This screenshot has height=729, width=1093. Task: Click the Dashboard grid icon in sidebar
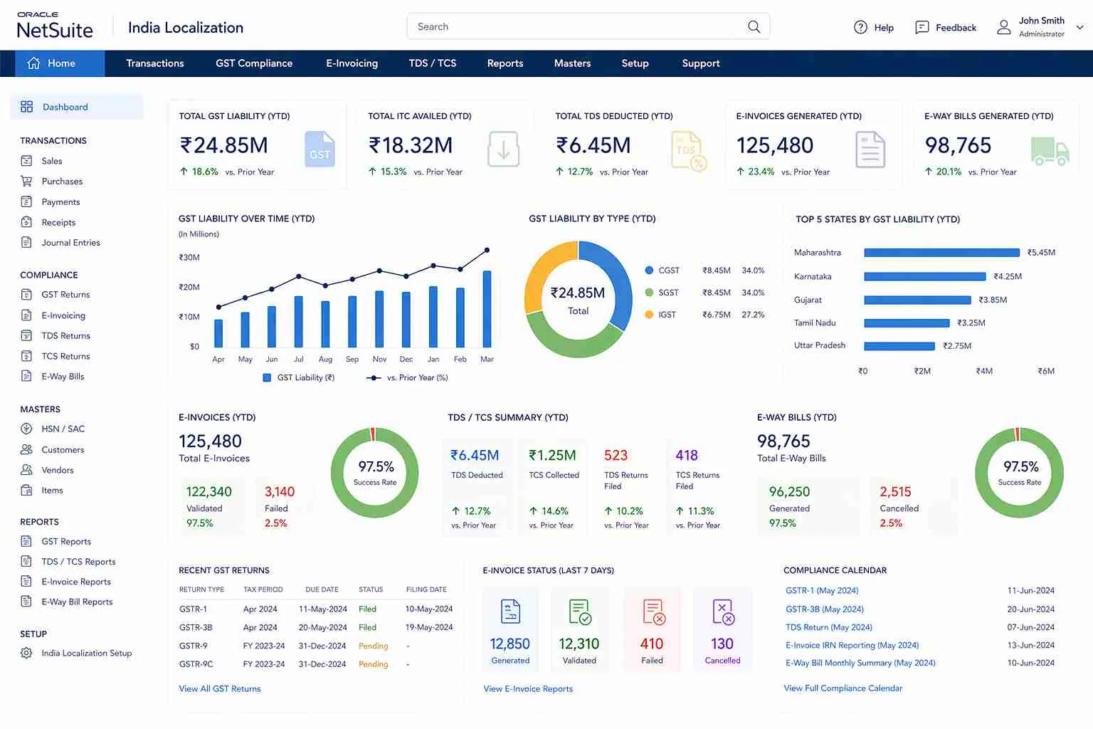pos(27,107)
